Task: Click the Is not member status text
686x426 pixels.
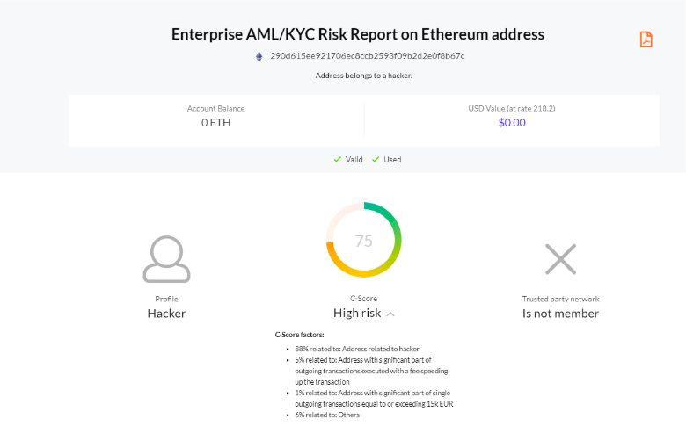Action: click(560, 314)
